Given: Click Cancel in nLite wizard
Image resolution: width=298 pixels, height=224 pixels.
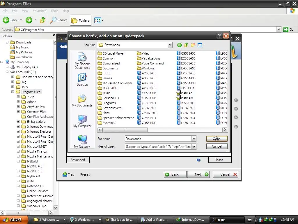Looking at the screenshot, I should point(226,174).
